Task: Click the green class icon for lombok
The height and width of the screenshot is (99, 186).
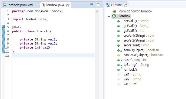Action: 114,16
